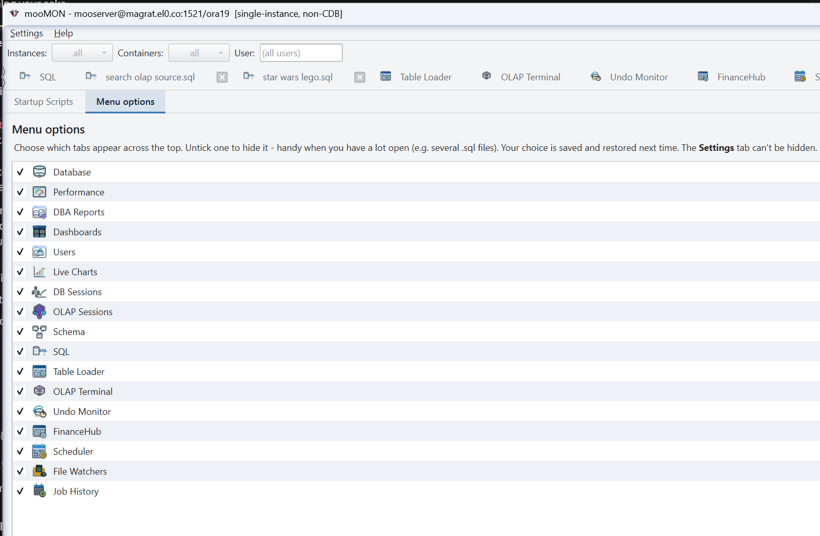Toggle the Scheduler checkbox

click(x=20, y=451)
